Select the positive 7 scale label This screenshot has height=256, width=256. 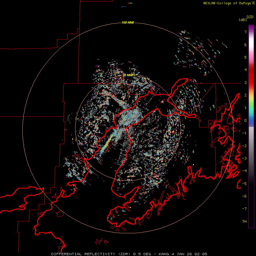(245, 32)
